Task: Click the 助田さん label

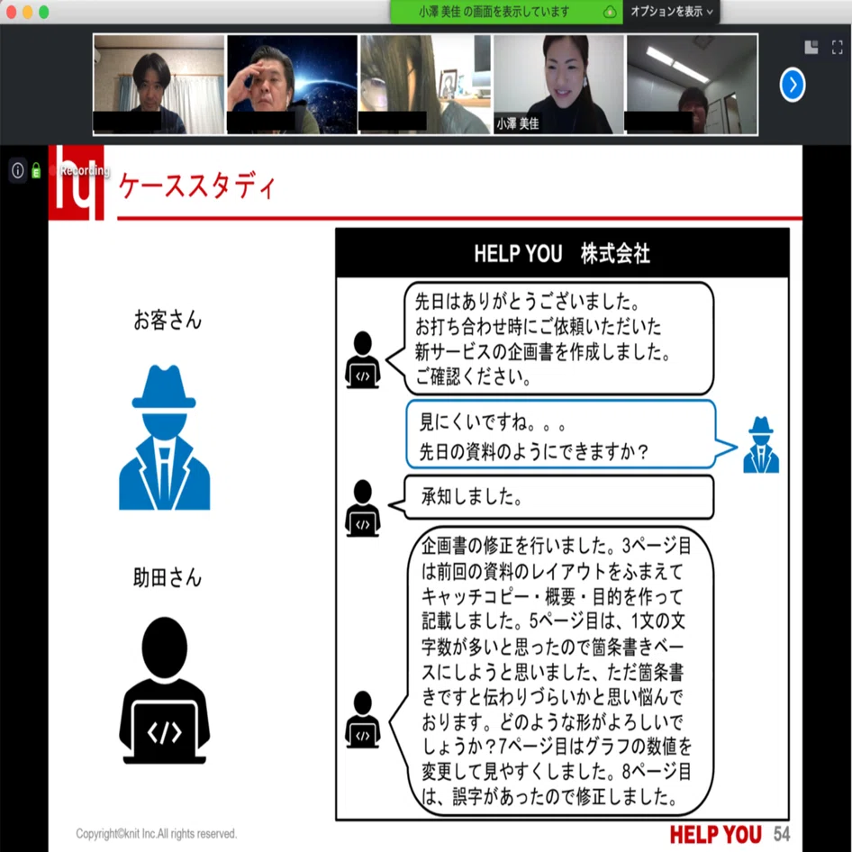Action: (168, 577)
